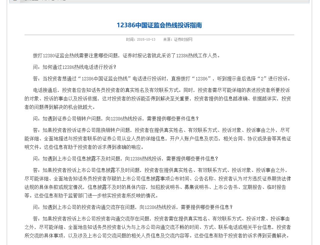Click the date text "时间：2015-10-13"
The height and width of the screenshot is (245, 320).
pyautogui.click(x=141, y=39)
